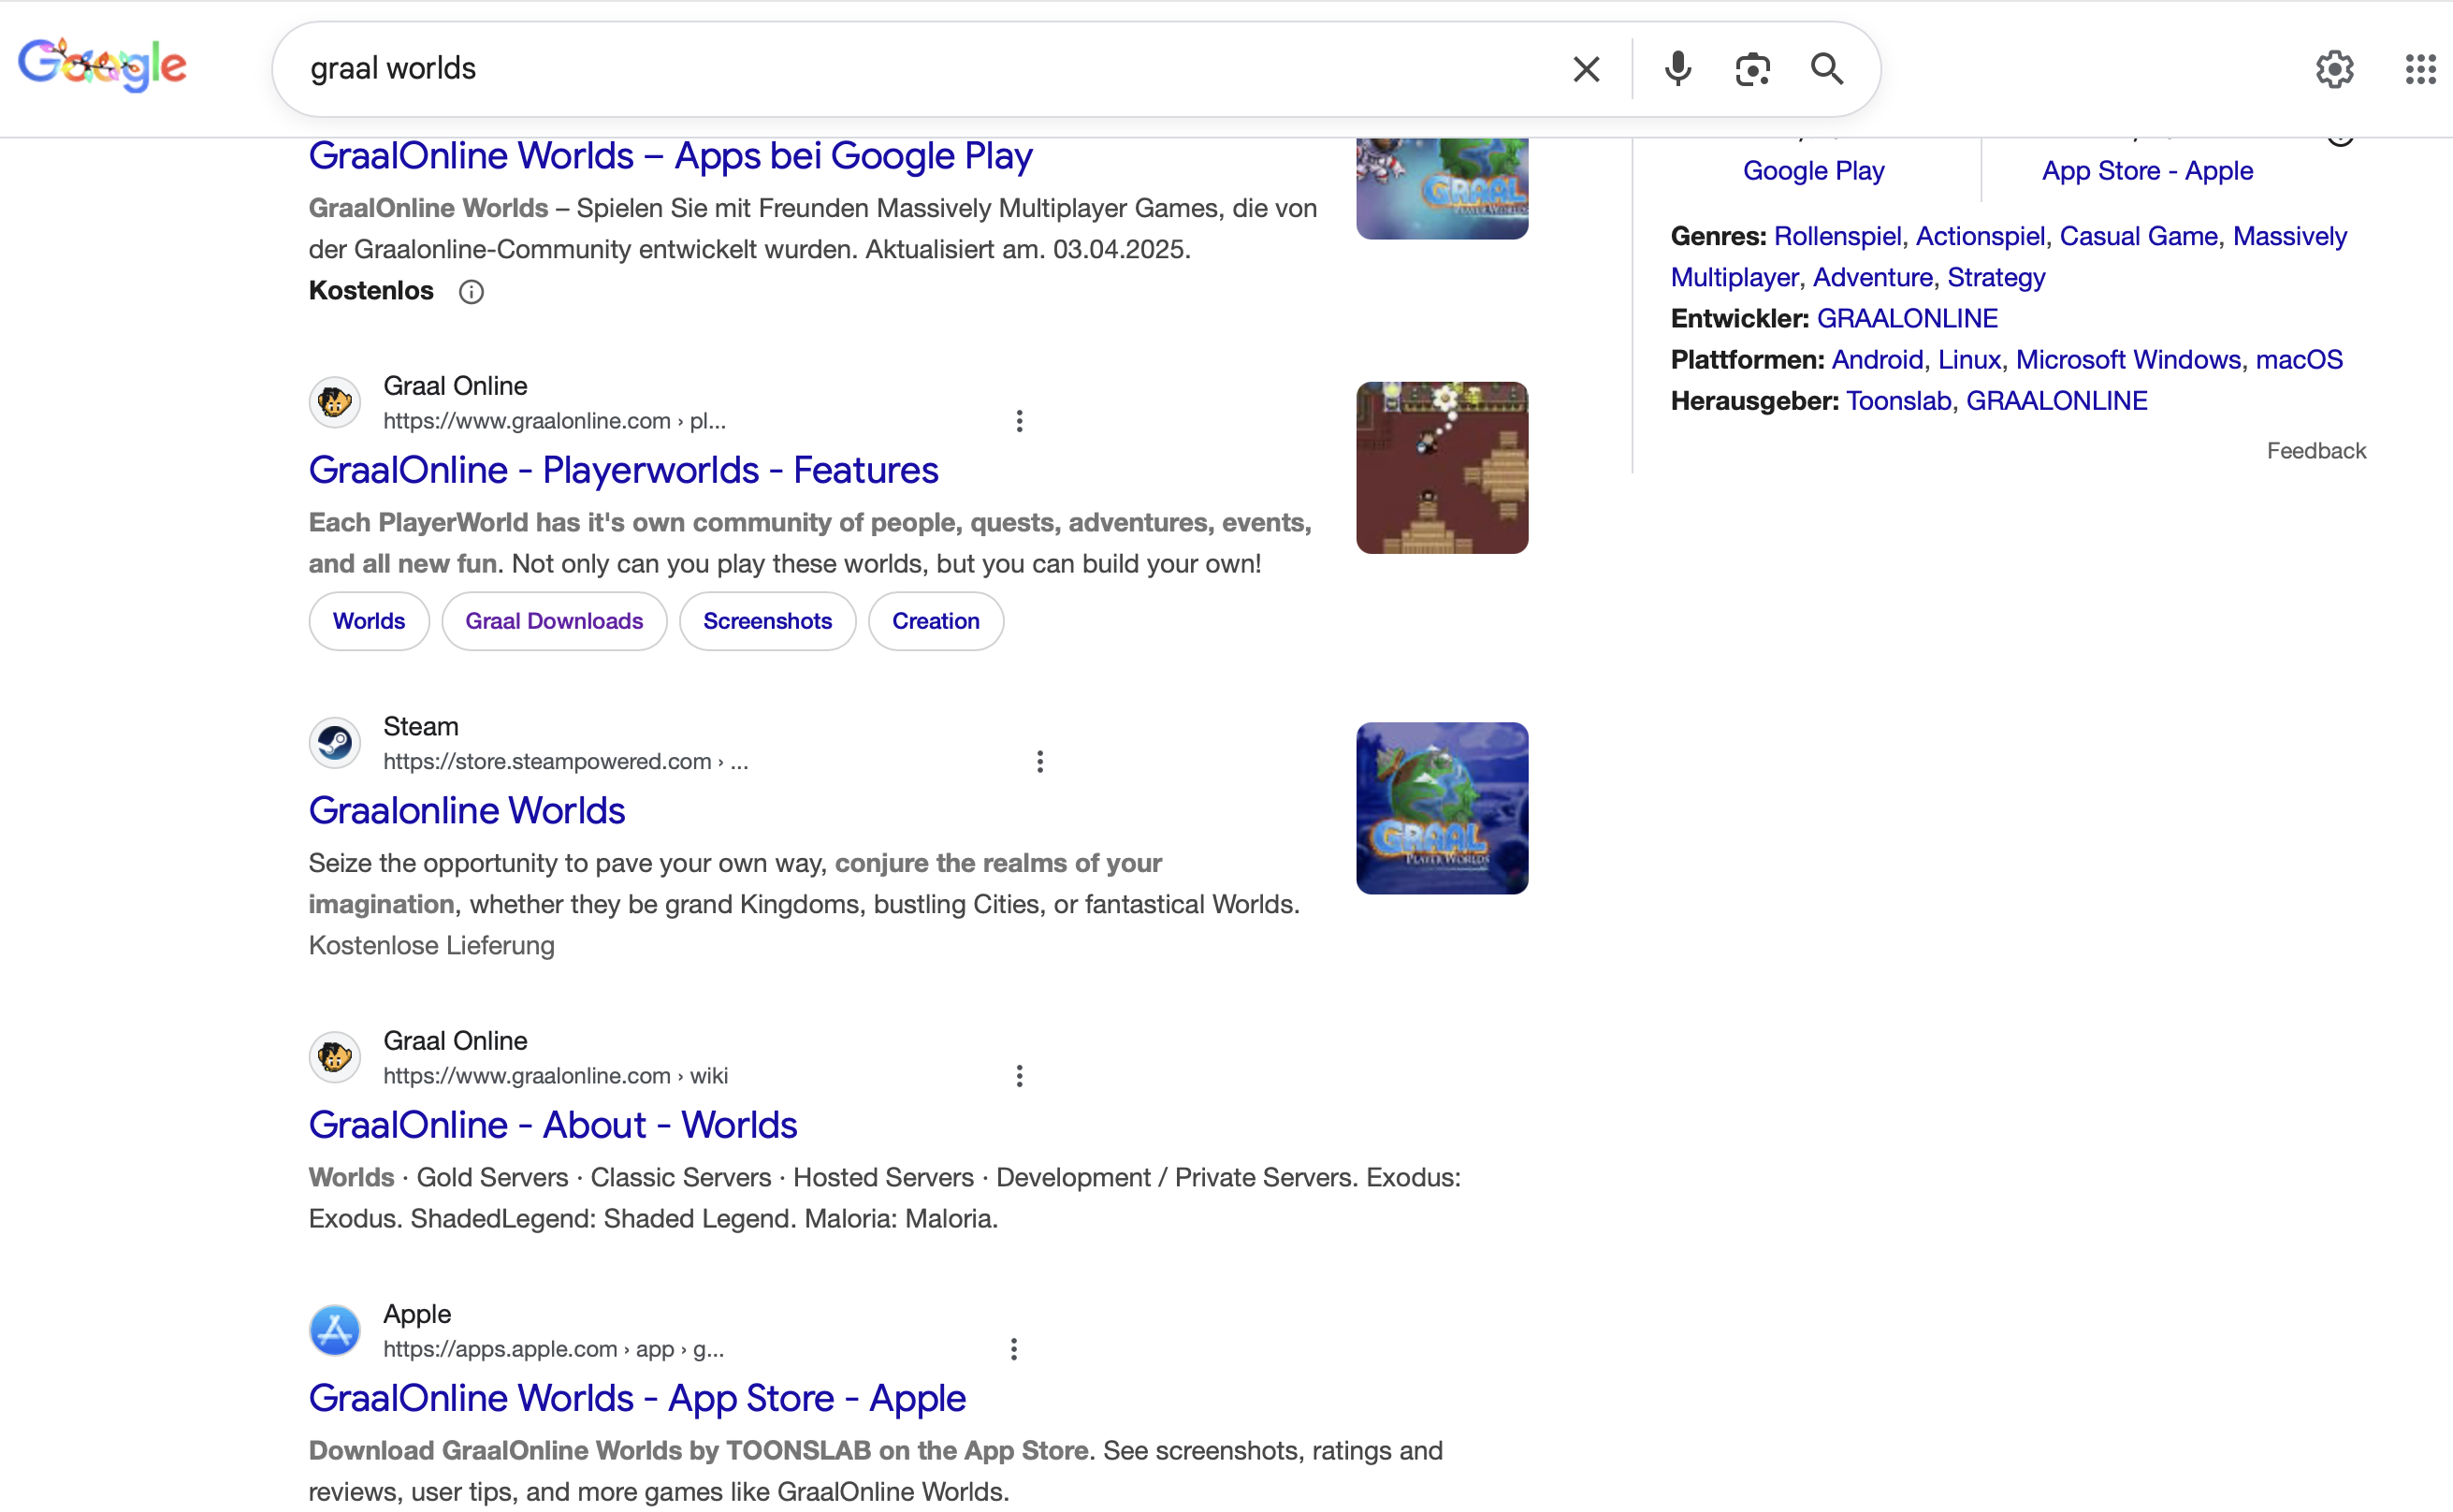The height and width of the screenshot is (1512, 2453).
Task: Click into the search input field
Action: pyautogui.click(x=900, y=69)
